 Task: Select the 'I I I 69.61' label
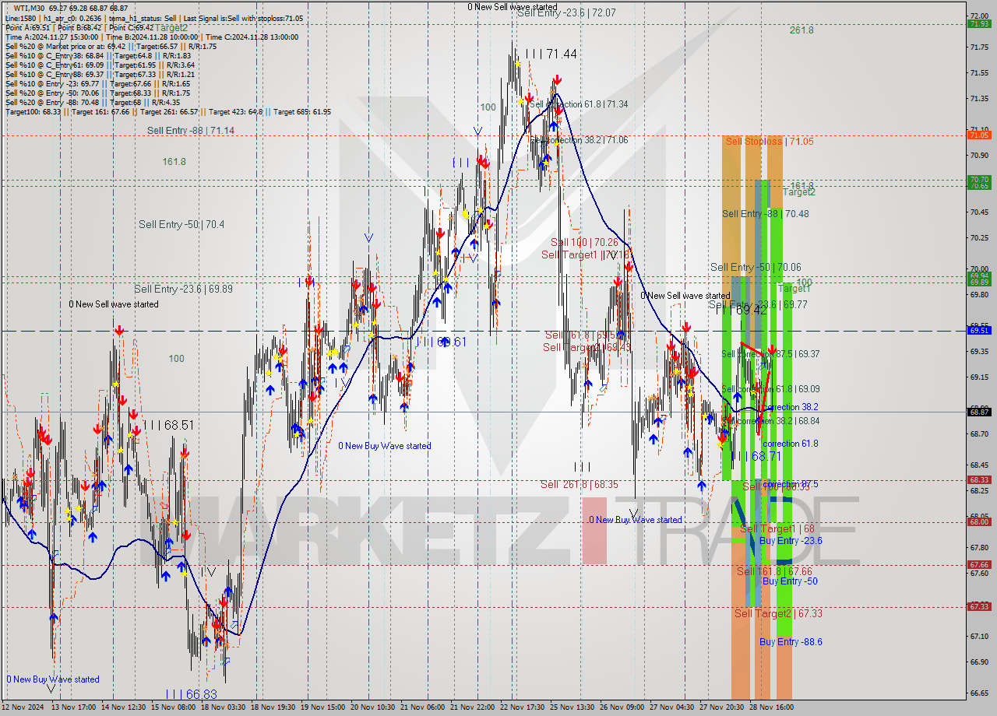click(442, 342)
